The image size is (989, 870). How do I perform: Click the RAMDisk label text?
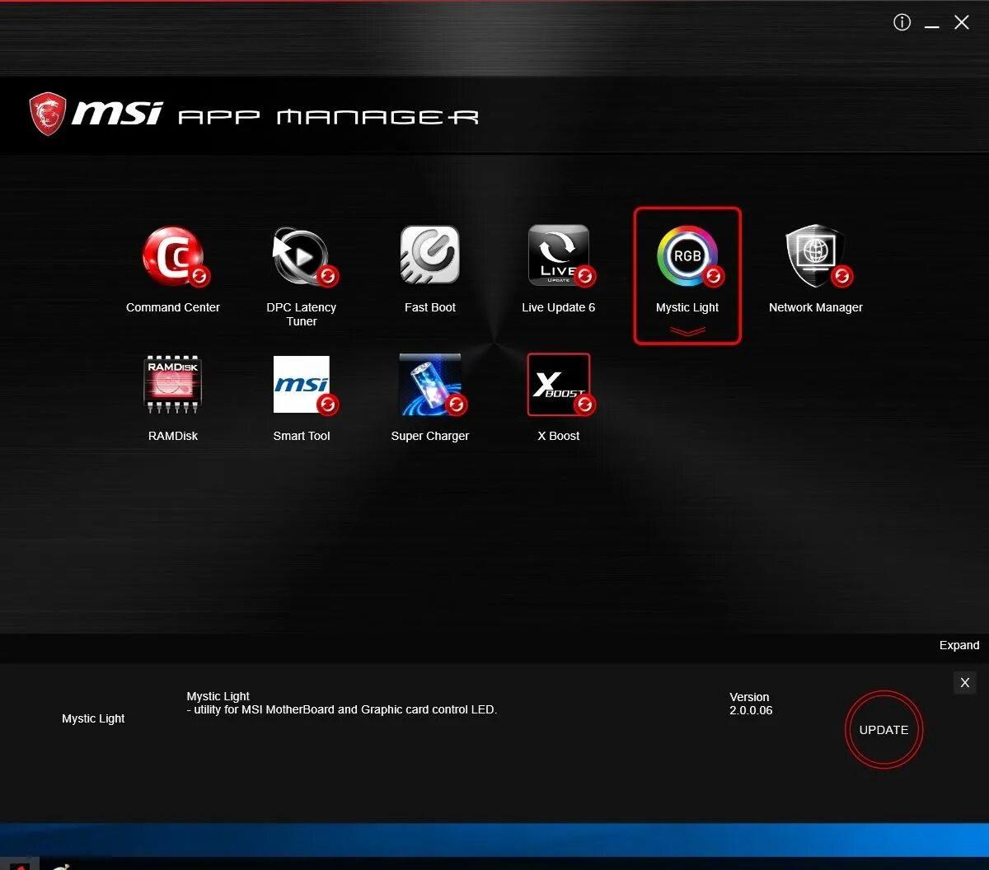click(x=173, y=436)
